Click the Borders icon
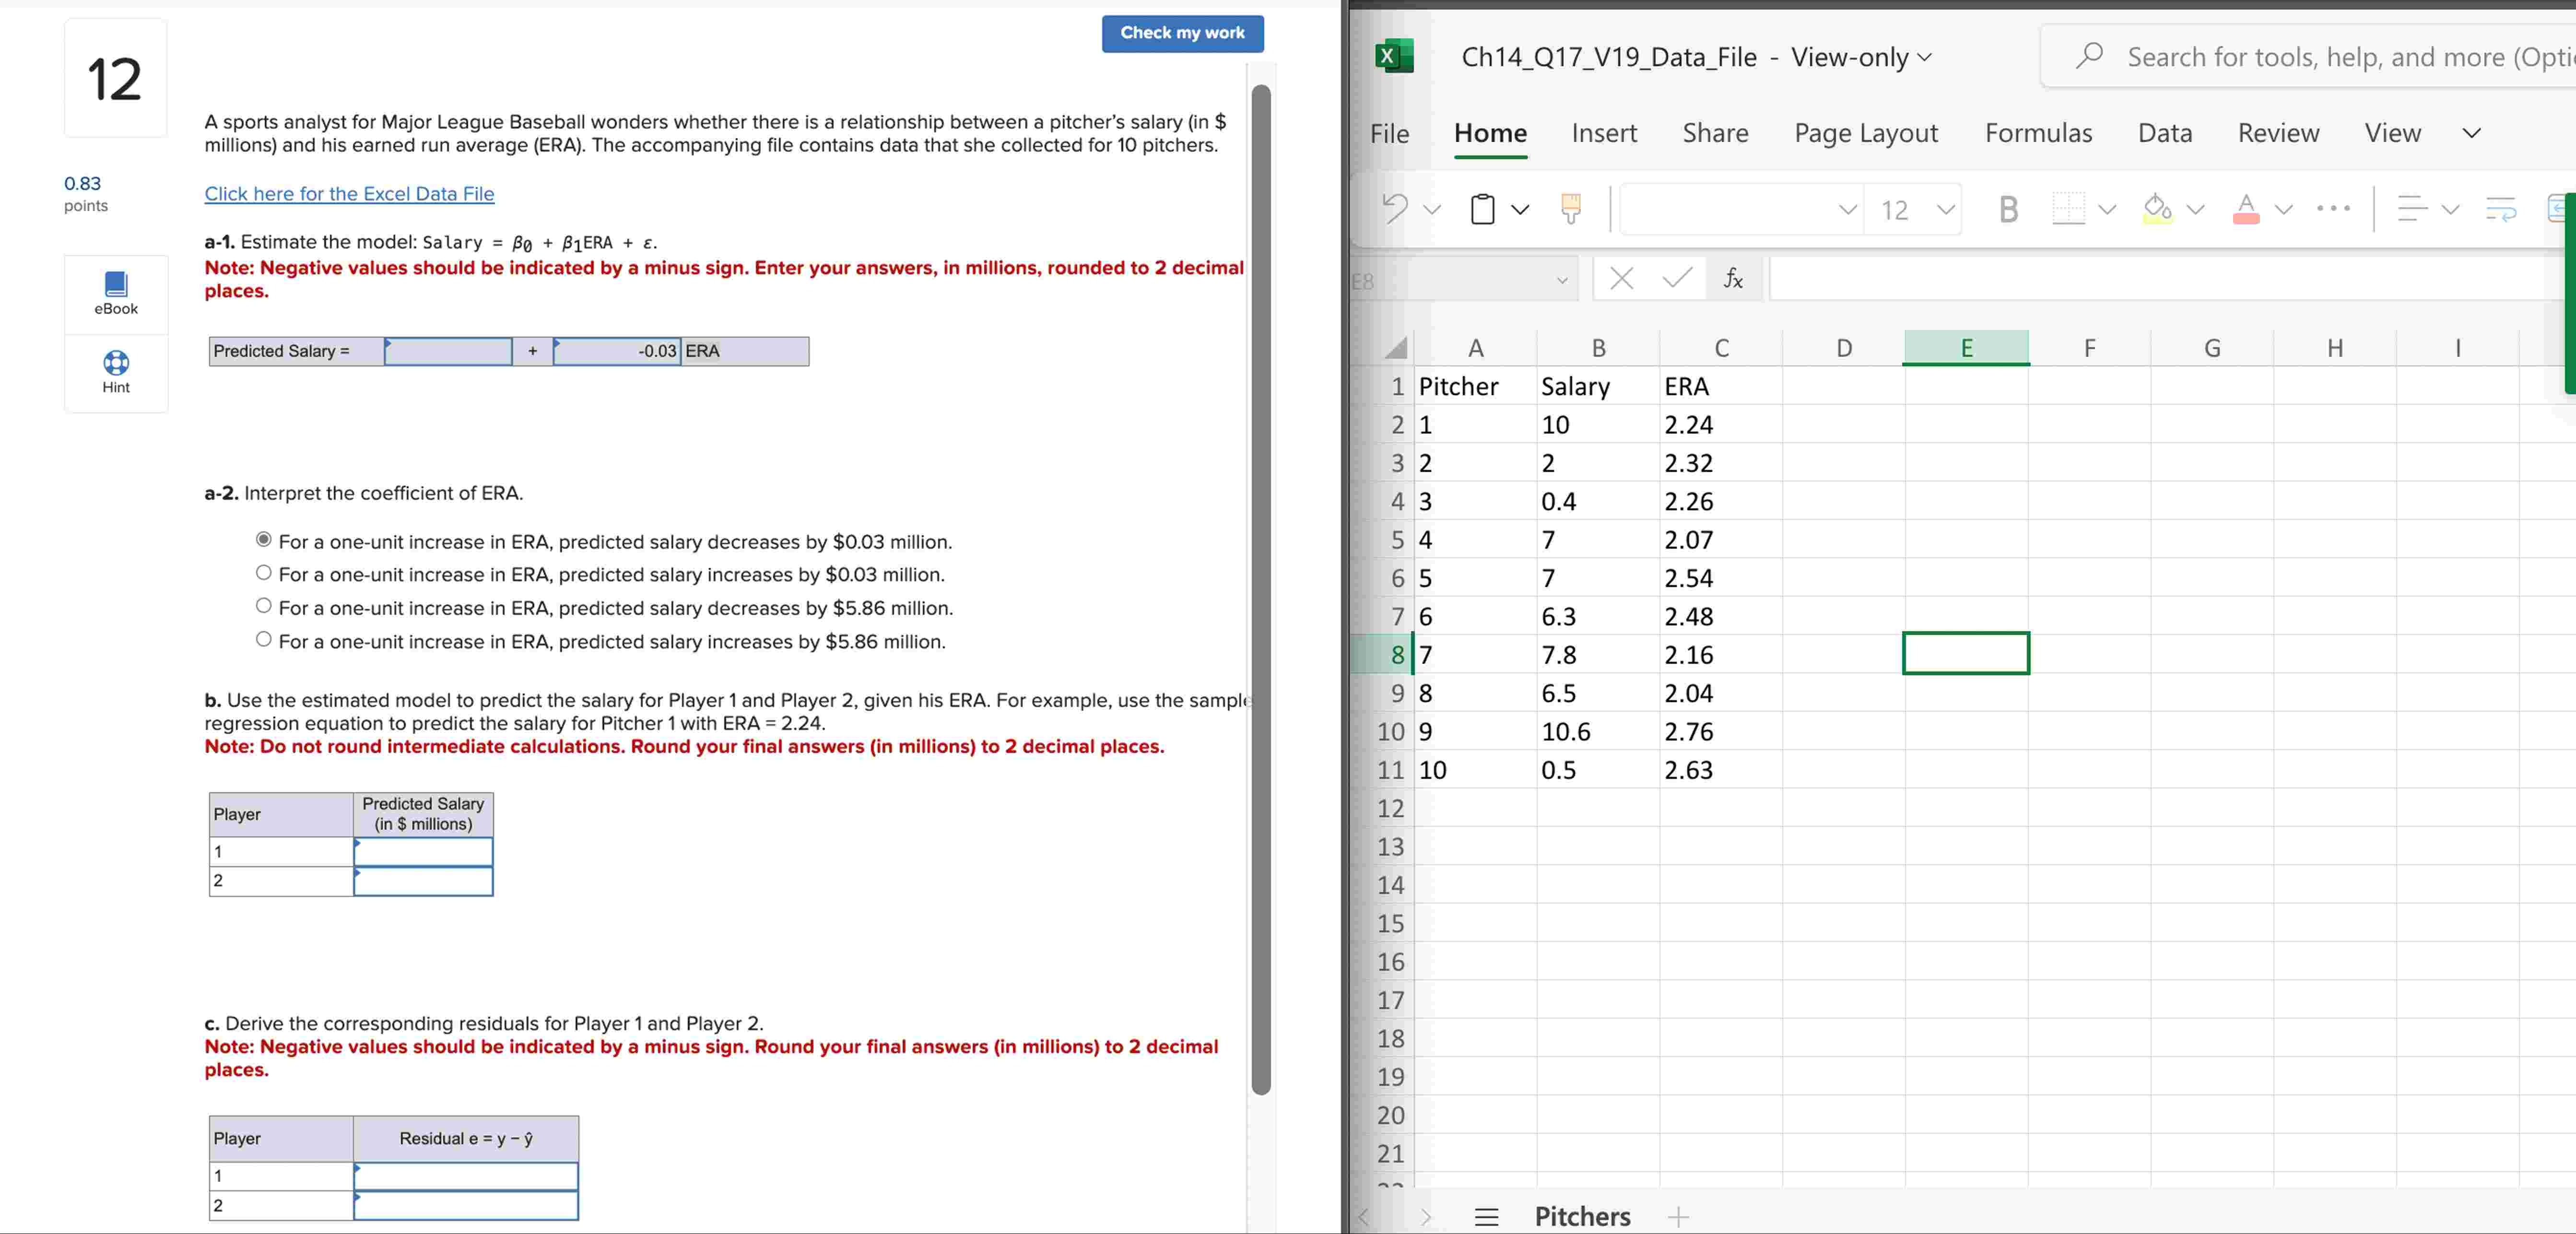This screenshot has width=2576, height=1234. click(x=2068, y=209)
